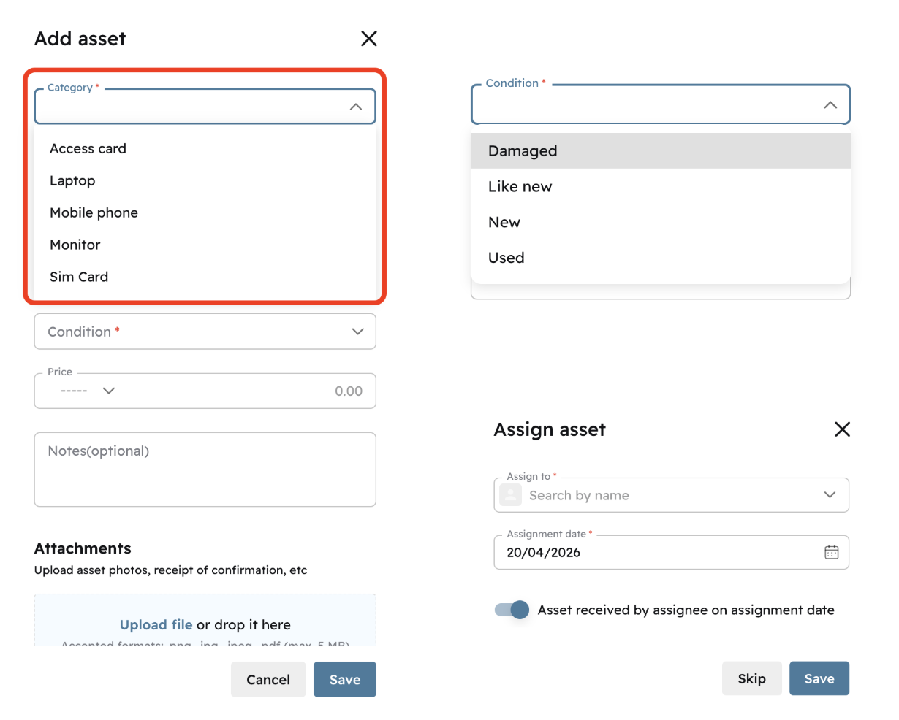The height and width of the screenshot is (720, 899).
Task: Choose Mobile phone category option
Action: [x=94, y=212]
